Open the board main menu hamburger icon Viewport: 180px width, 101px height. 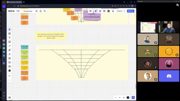pos(36,11)
